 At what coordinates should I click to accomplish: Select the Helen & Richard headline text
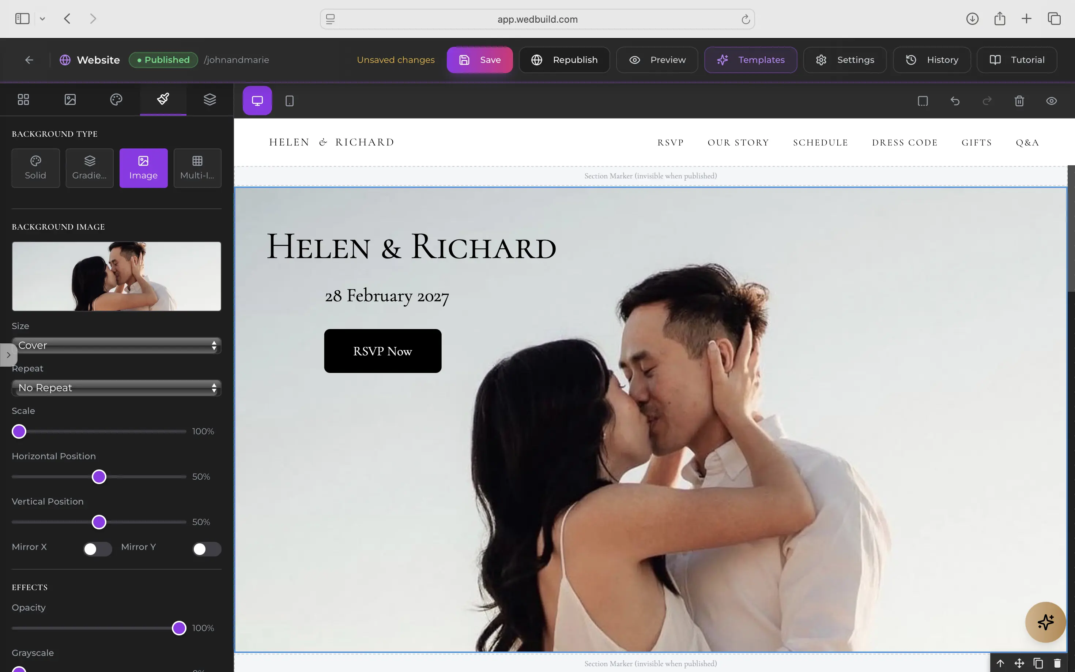(x=411, y=247)
